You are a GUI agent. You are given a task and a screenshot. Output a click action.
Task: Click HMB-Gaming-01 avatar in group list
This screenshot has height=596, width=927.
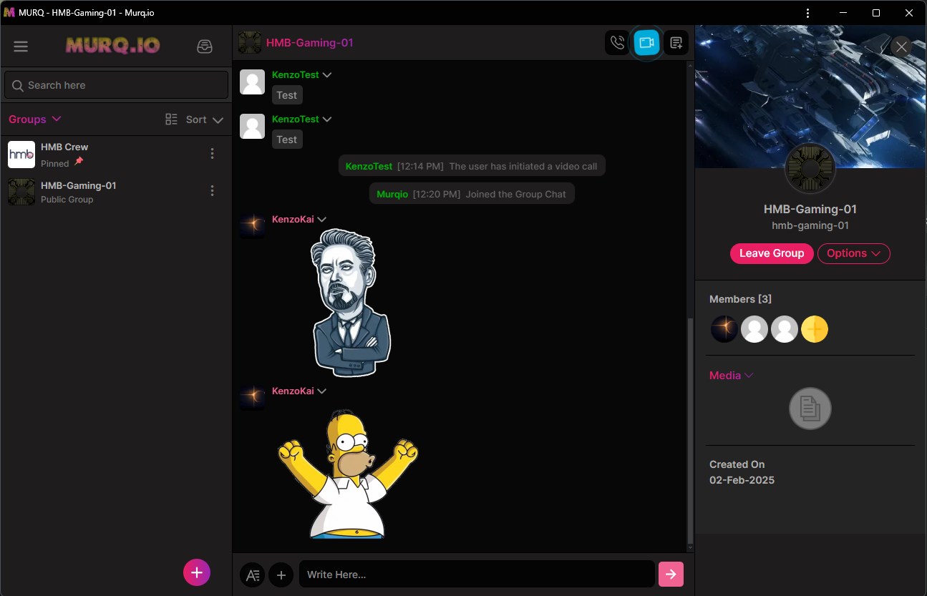point(21,192)
